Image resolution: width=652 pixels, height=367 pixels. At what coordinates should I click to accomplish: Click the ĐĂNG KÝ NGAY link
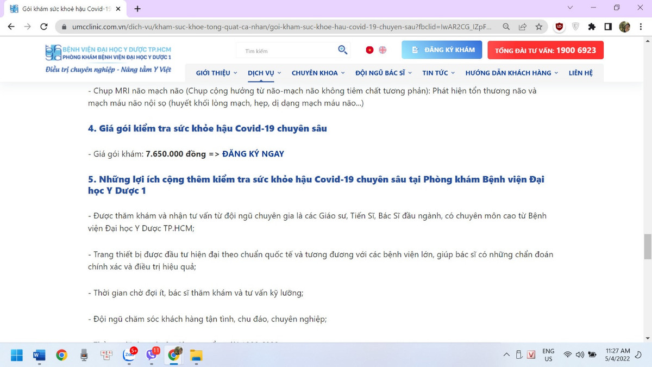pos(253,154)
